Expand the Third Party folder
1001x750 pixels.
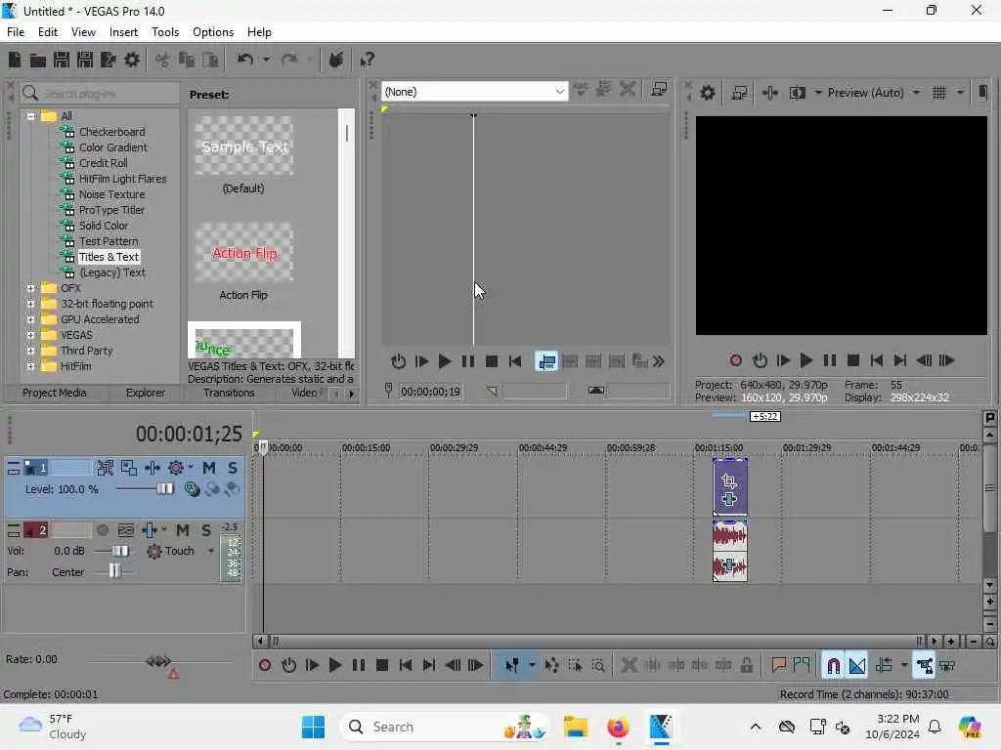(x=30, y=351)
